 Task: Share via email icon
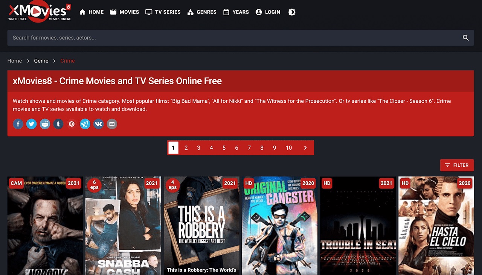click(x=112, y=124)
